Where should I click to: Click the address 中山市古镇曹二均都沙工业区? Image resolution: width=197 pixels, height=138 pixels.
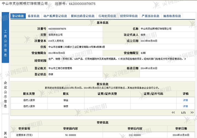click(77, 47)
